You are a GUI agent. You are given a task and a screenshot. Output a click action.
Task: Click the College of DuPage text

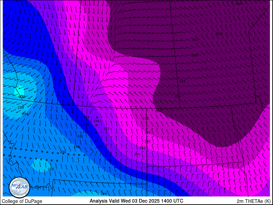click(x=22, y=201)
